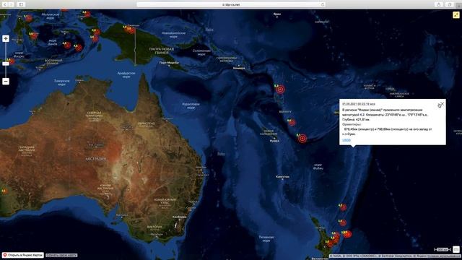
Task: Zoom in with the plus map button
Action: point(6,38)
